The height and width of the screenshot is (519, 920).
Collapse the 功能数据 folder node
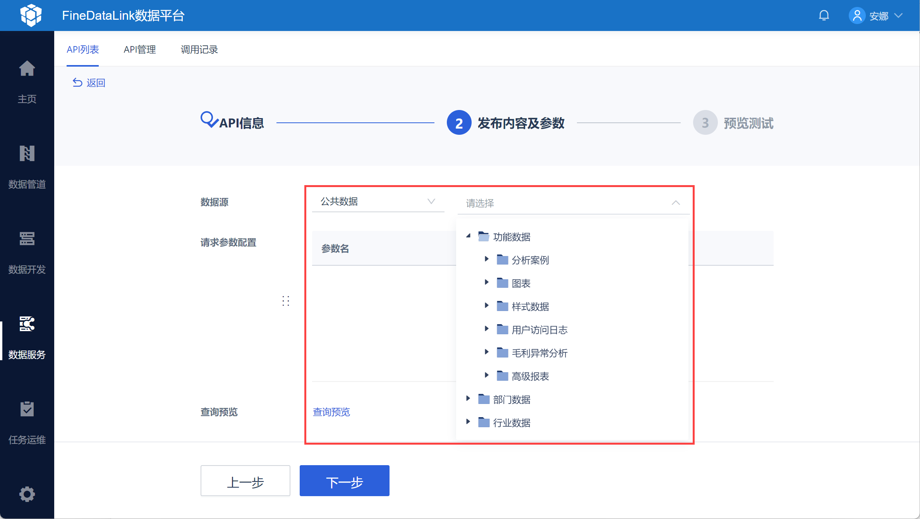pos(469,236)
